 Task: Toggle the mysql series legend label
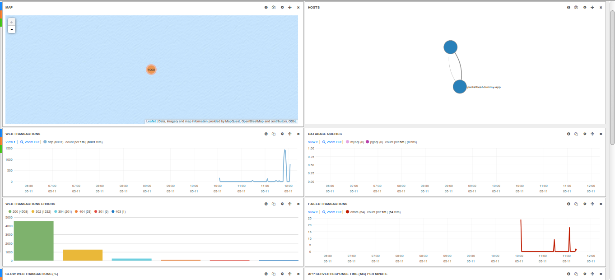(357, 142)
